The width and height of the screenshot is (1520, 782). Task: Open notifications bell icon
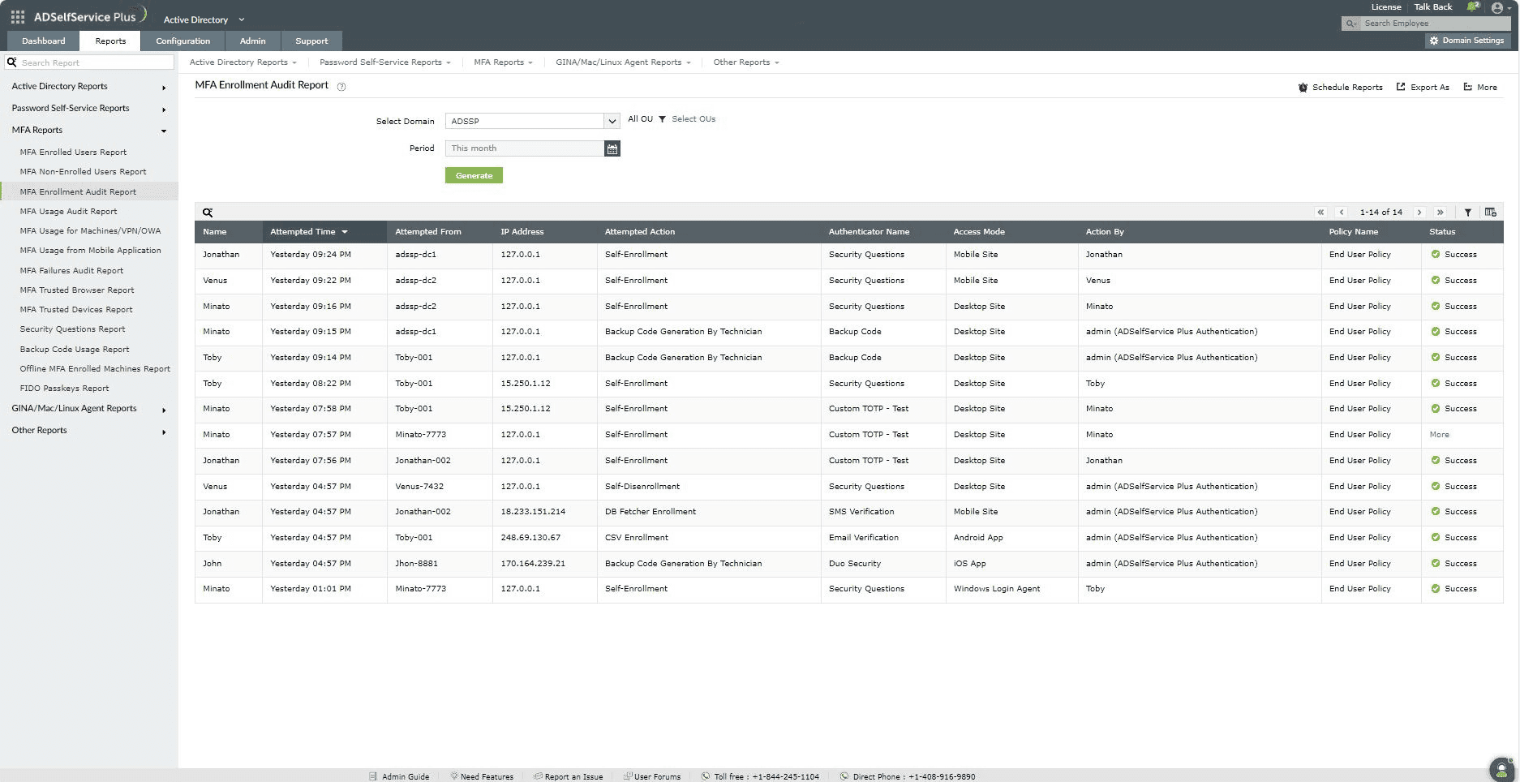point(1473,6)
